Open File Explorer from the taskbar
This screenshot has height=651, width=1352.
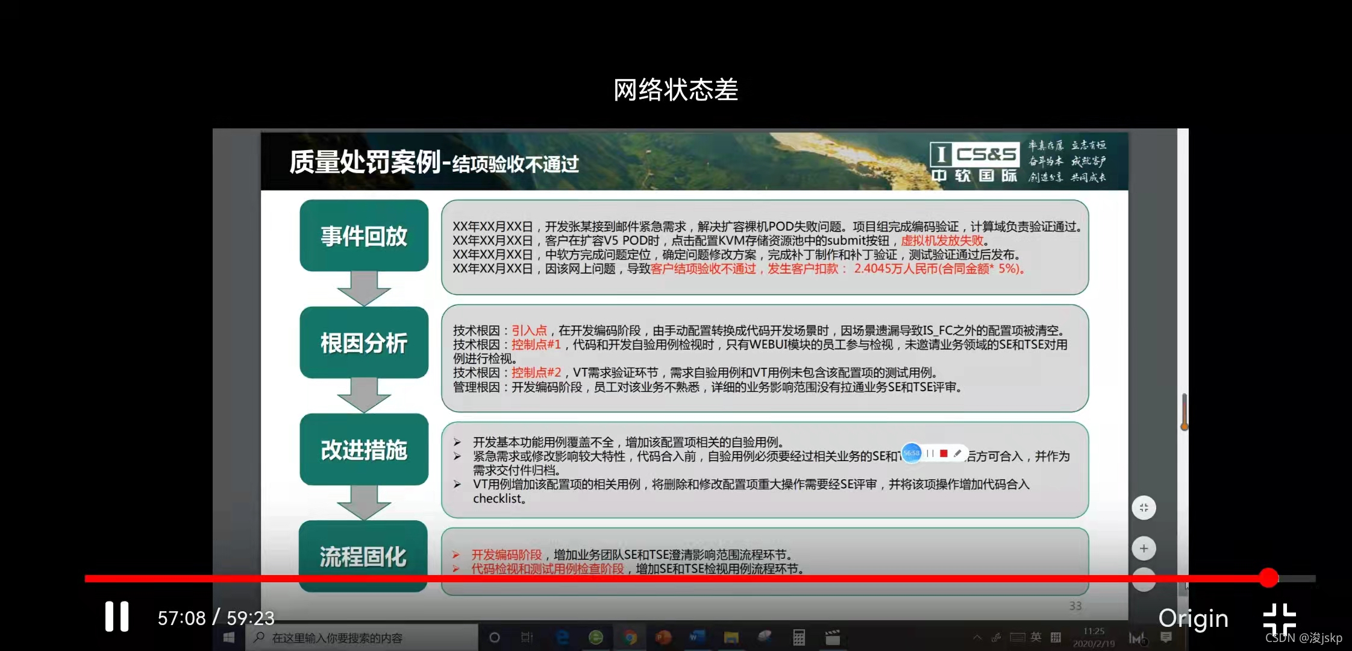click(731, 638)
